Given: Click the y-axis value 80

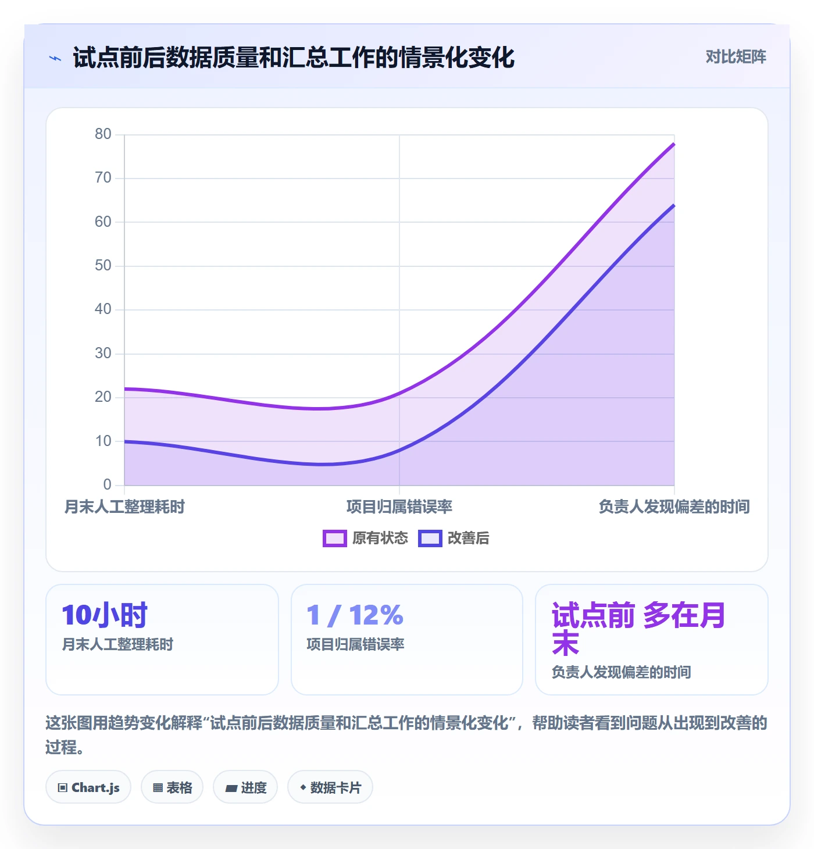Looking at the screenshot, I should click(x=103, y=134).
